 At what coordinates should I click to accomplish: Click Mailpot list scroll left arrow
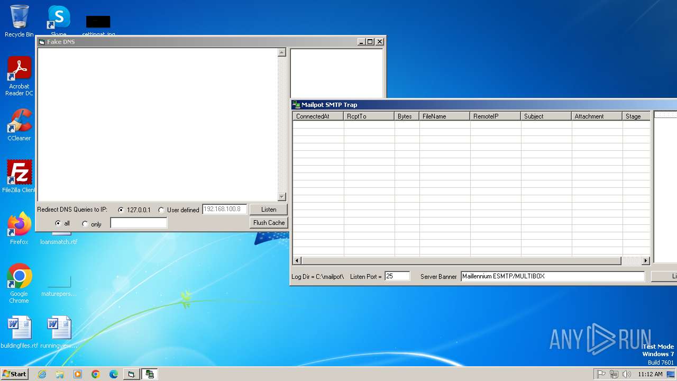click(297, 261)
